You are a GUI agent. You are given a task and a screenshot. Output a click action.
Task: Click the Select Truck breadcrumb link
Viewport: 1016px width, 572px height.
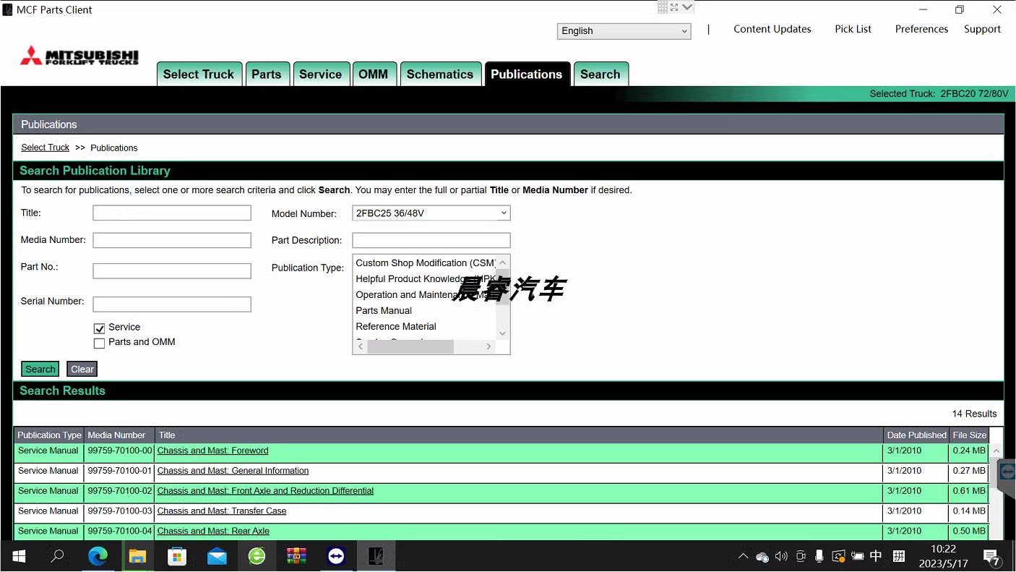coord(46,148)
